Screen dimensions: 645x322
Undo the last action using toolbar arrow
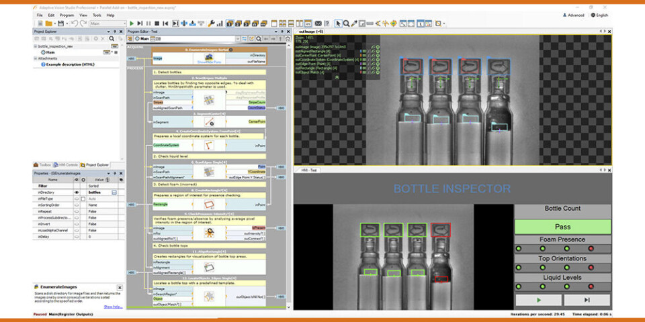click(x=75, y=23)
